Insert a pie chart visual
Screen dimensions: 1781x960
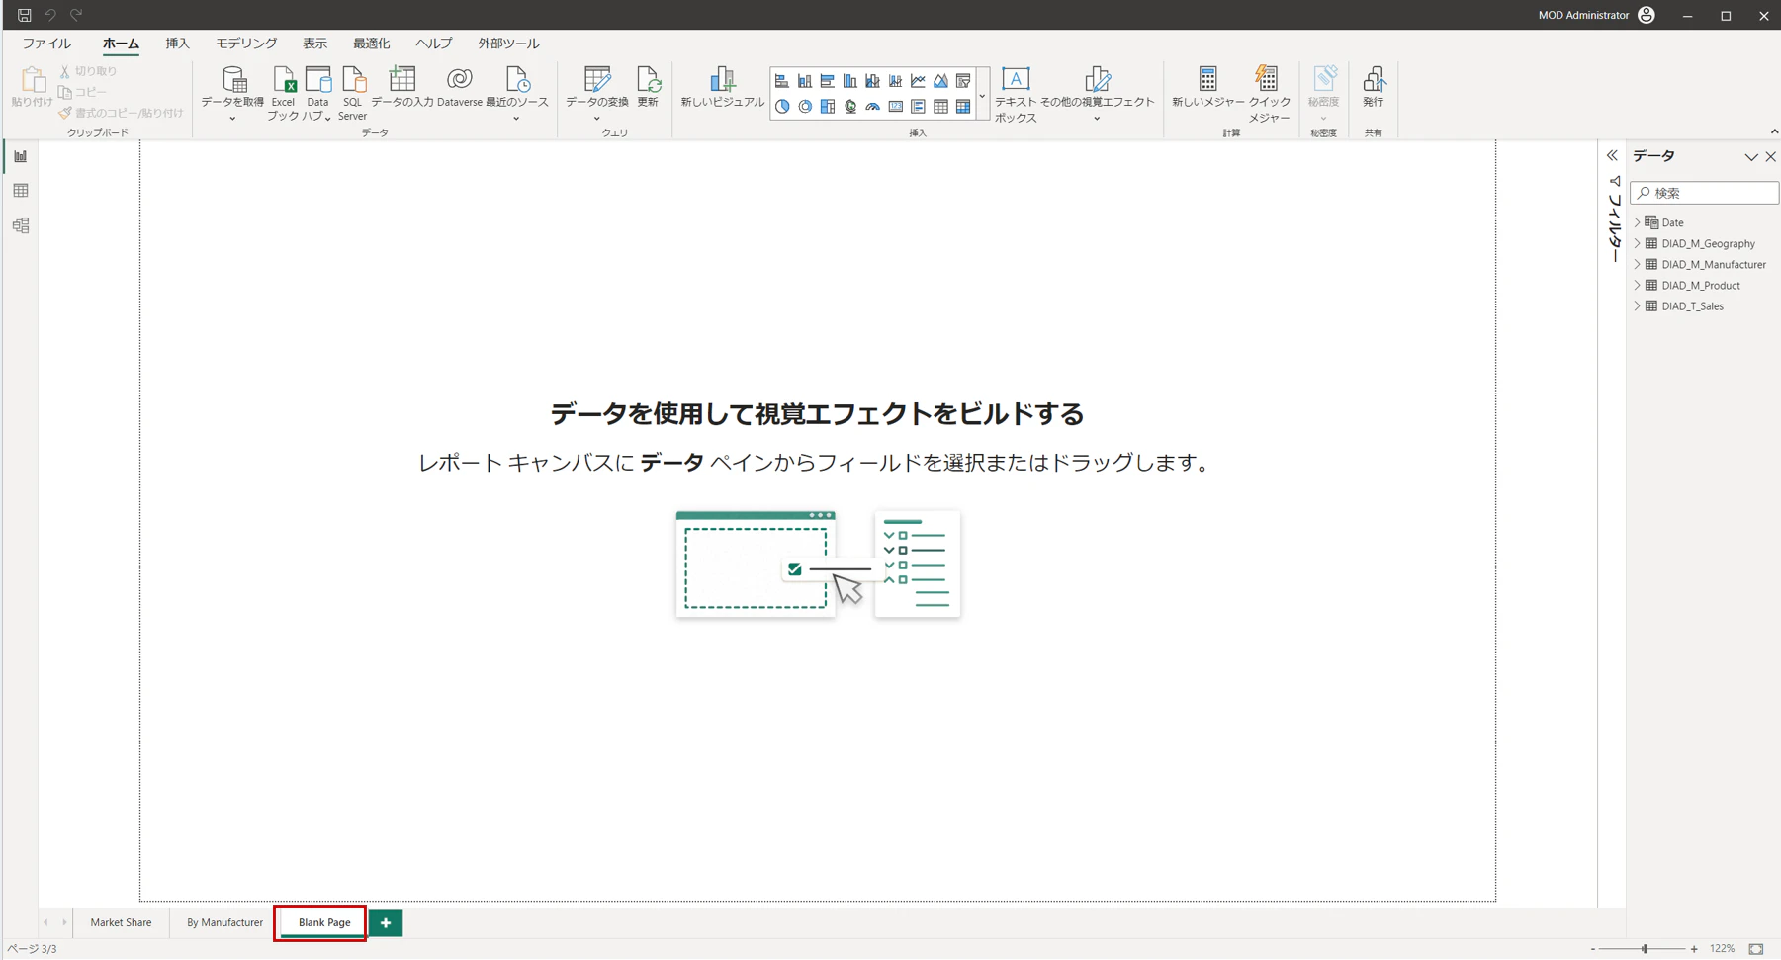pyautogui.click(x=782, y=106)
